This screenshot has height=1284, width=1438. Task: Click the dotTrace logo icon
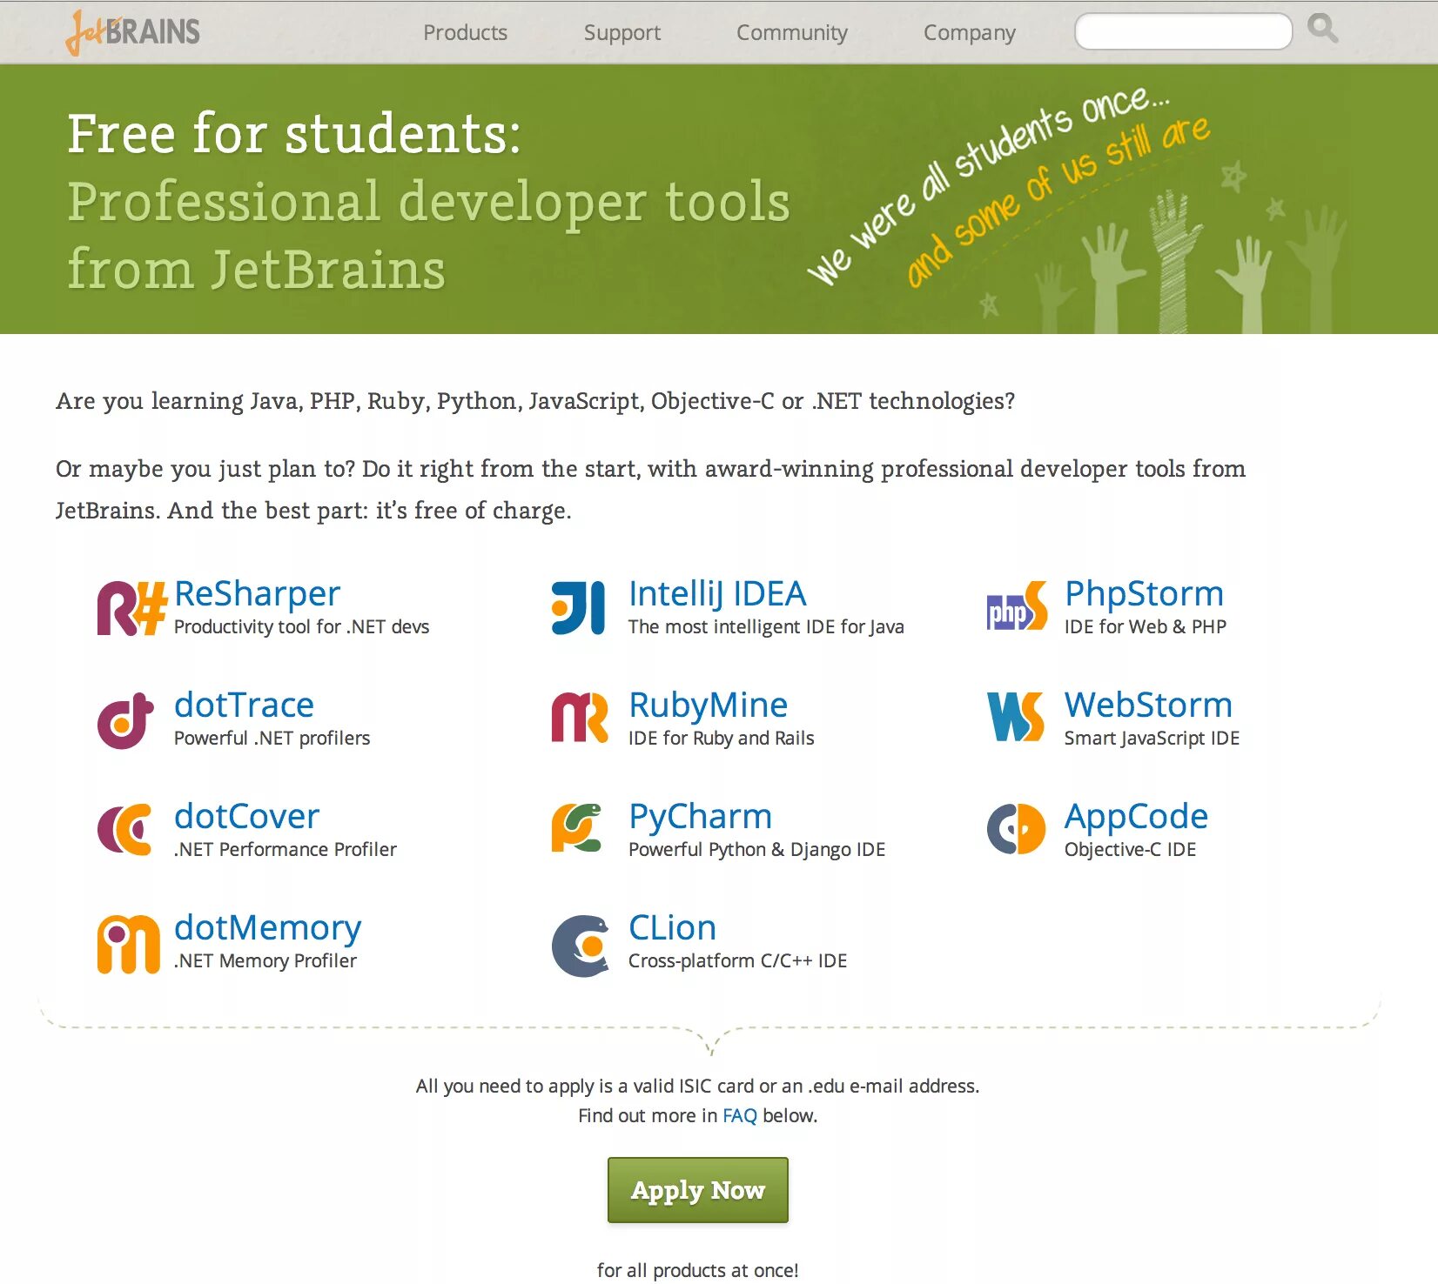[125, 721]
